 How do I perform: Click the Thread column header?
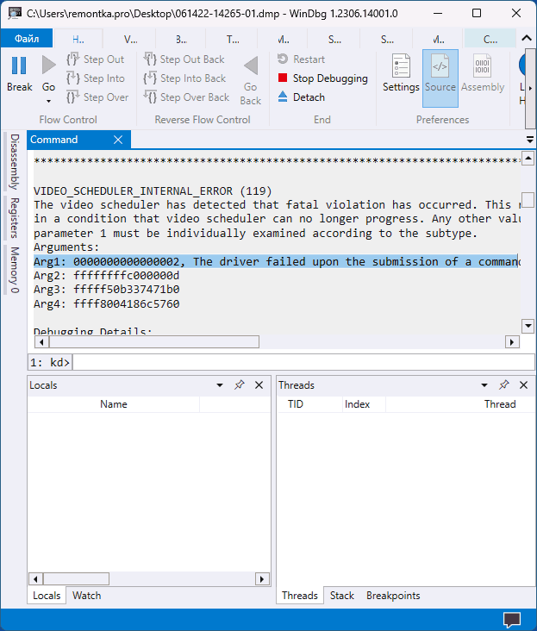[500, 404]
